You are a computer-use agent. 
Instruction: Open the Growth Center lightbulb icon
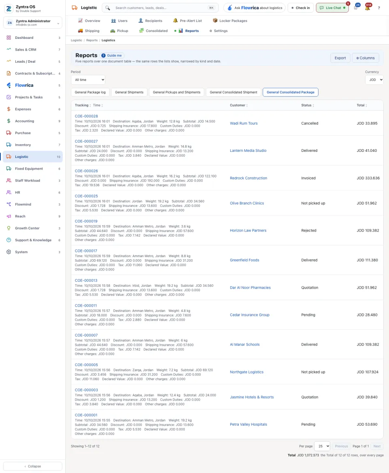pos(9,228)
